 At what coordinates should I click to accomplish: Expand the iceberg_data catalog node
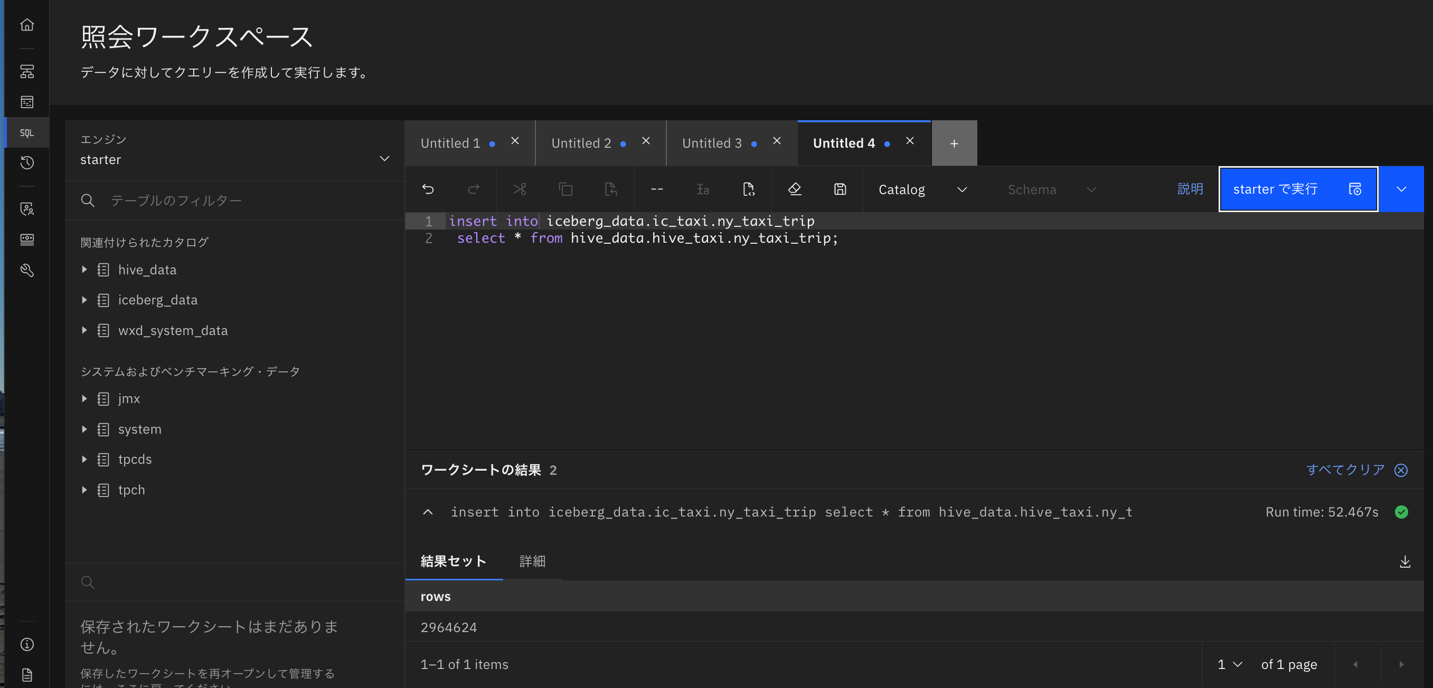(x=84, y=300)
